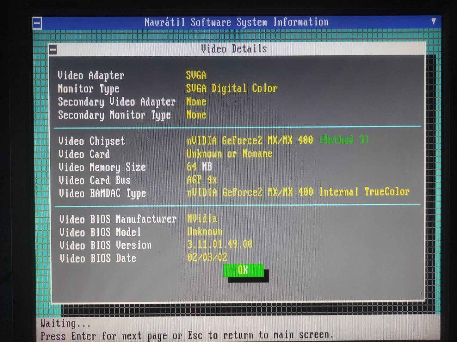Click the Unknown or Noname video card value

[229, 154]
